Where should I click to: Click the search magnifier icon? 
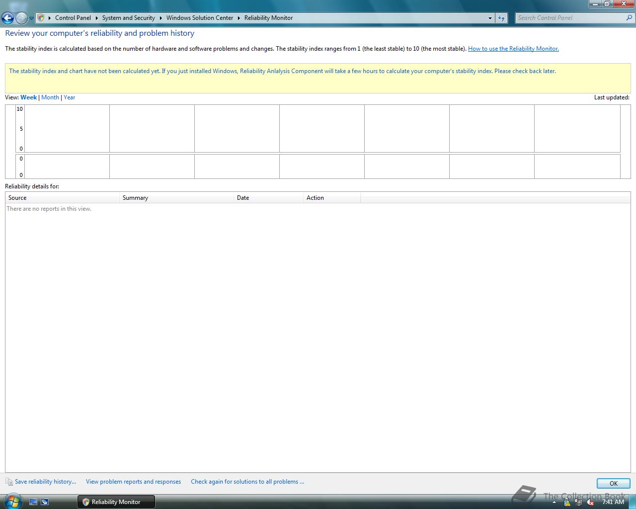click(630, 18)
